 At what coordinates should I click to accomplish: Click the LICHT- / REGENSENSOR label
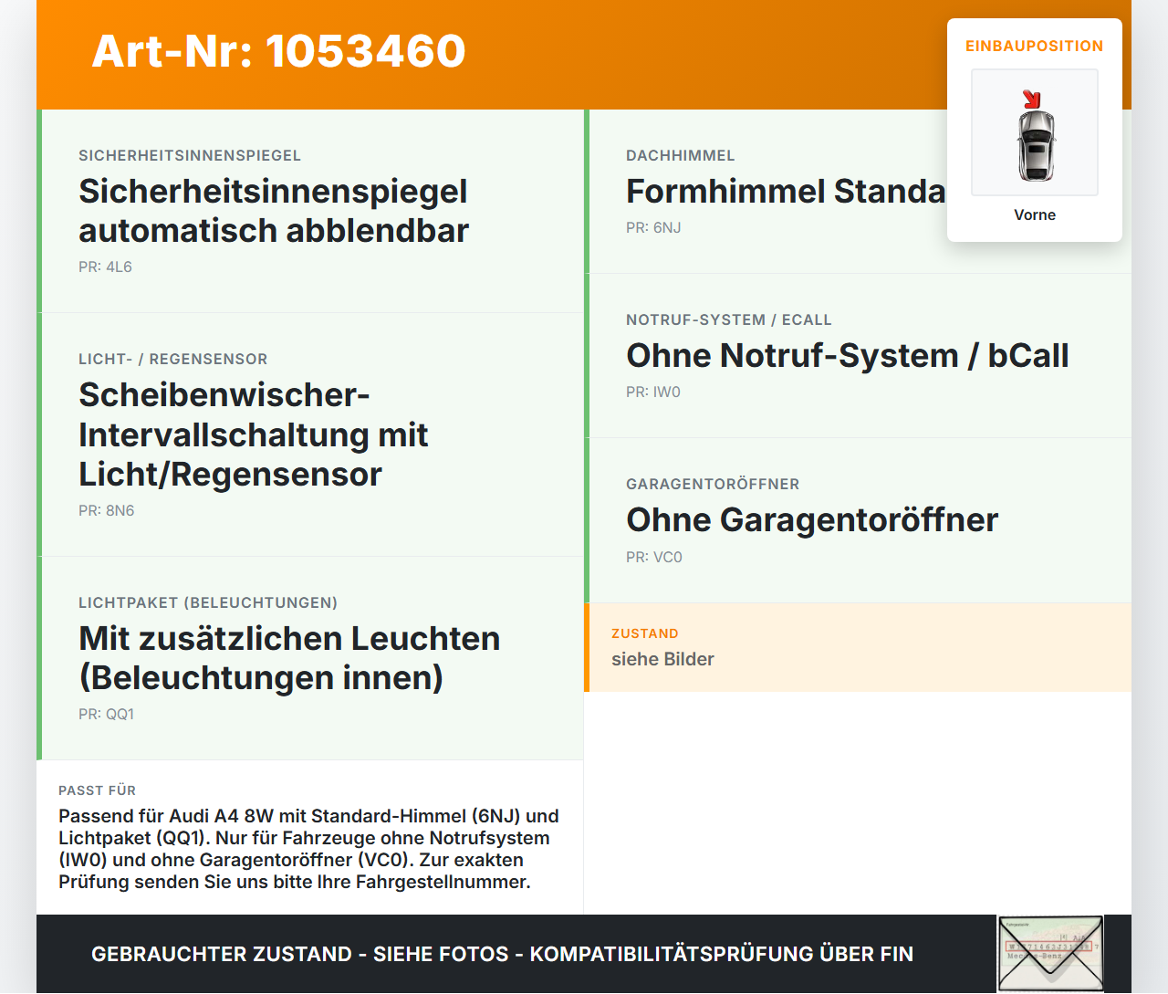(x=173, y=359)
